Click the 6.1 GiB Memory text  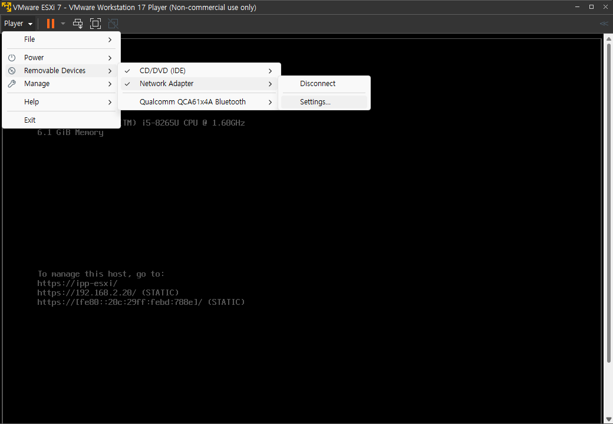tap(70, 133)
